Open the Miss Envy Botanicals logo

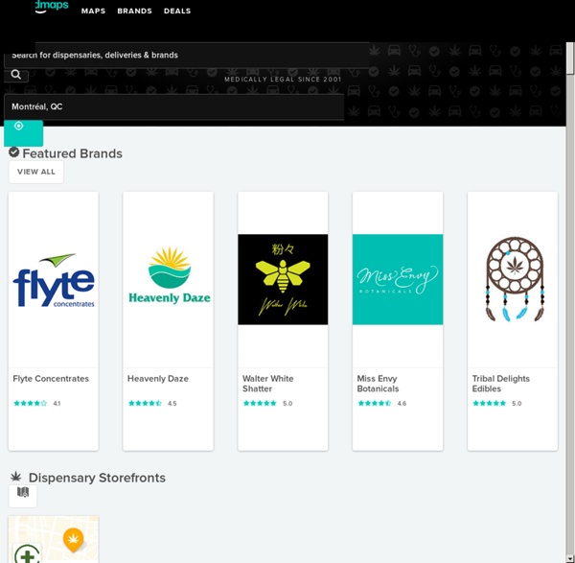pos(398,279)
